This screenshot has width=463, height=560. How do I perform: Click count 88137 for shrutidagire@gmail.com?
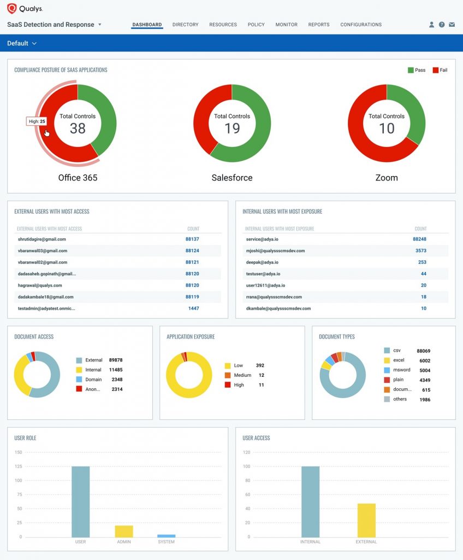(192, 239)
